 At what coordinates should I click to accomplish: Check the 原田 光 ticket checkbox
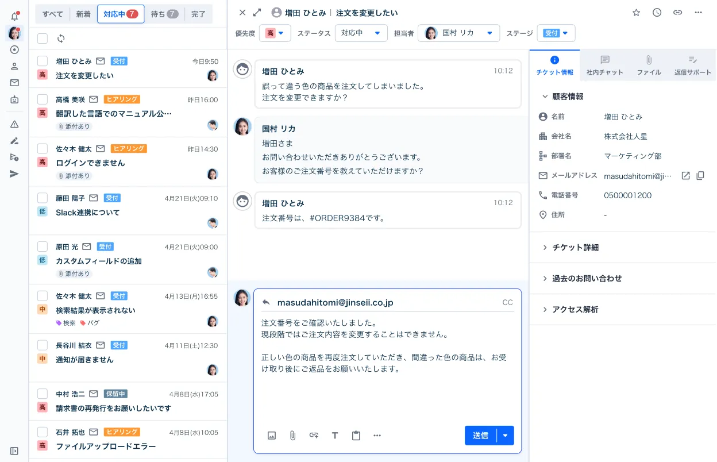43,247
